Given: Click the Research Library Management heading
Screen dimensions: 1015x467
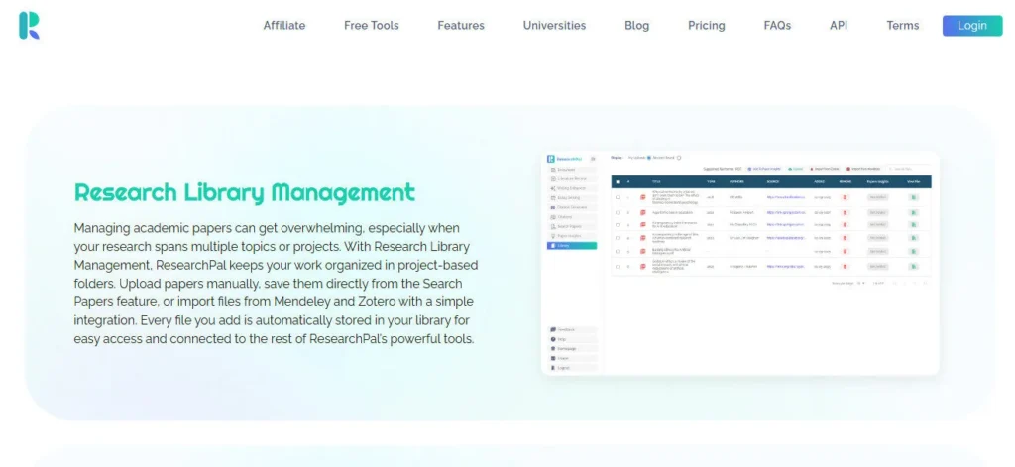Looking at the screenshot, I should click(x=245, y=192).
